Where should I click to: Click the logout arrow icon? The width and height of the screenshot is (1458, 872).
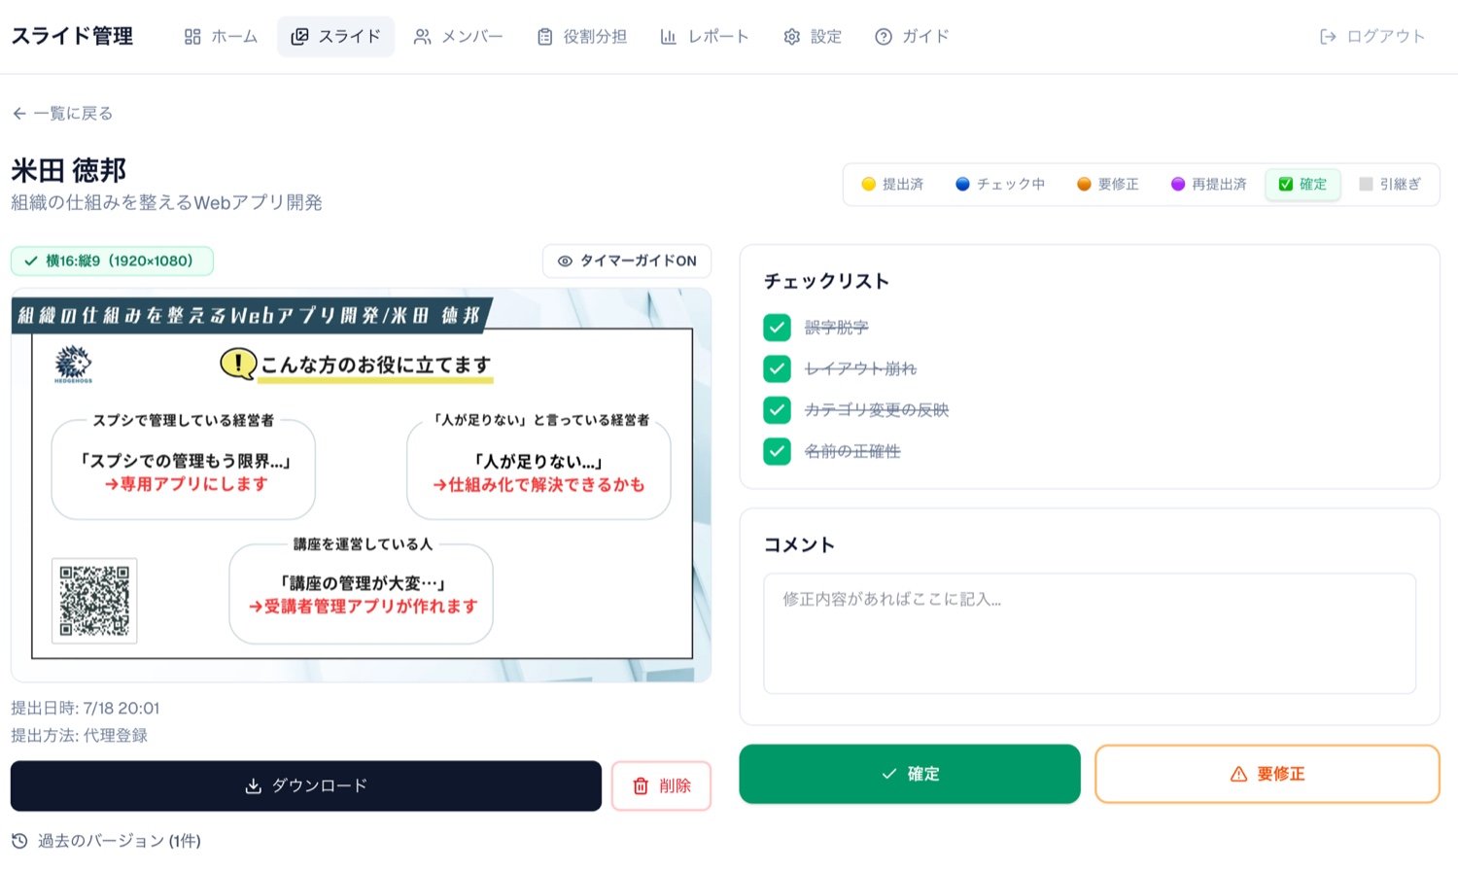(x=1328, y=37)
